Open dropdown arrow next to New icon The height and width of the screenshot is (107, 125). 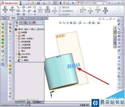pyautogui.click(x=30, y=3)
